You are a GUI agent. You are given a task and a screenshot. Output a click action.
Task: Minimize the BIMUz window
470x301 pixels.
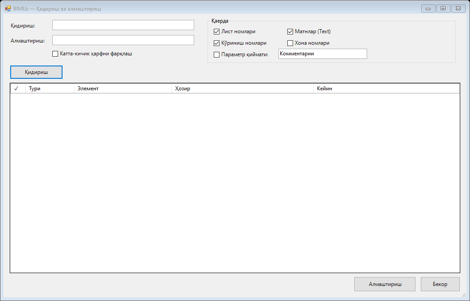click(x=428, y=8)
